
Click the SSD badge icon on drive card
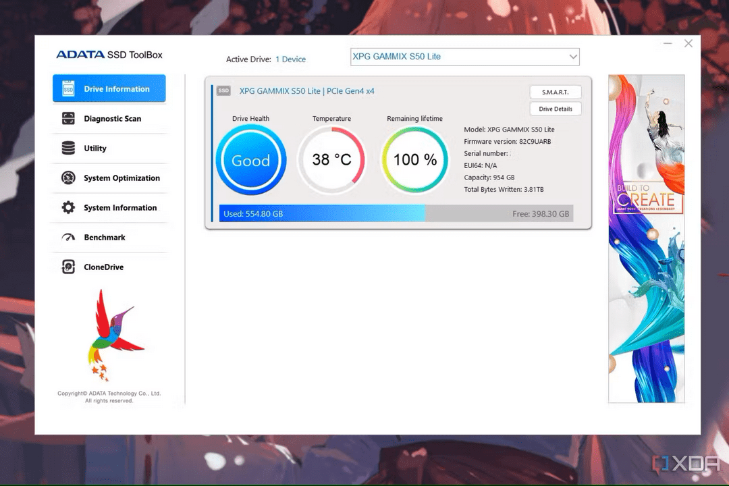(223, 91)
